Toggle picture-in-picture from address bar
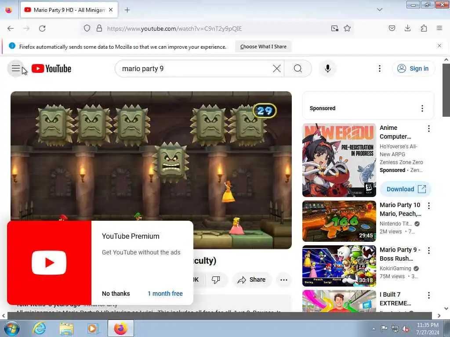Viewport: 450px width, 337px height. coord(334,29)
